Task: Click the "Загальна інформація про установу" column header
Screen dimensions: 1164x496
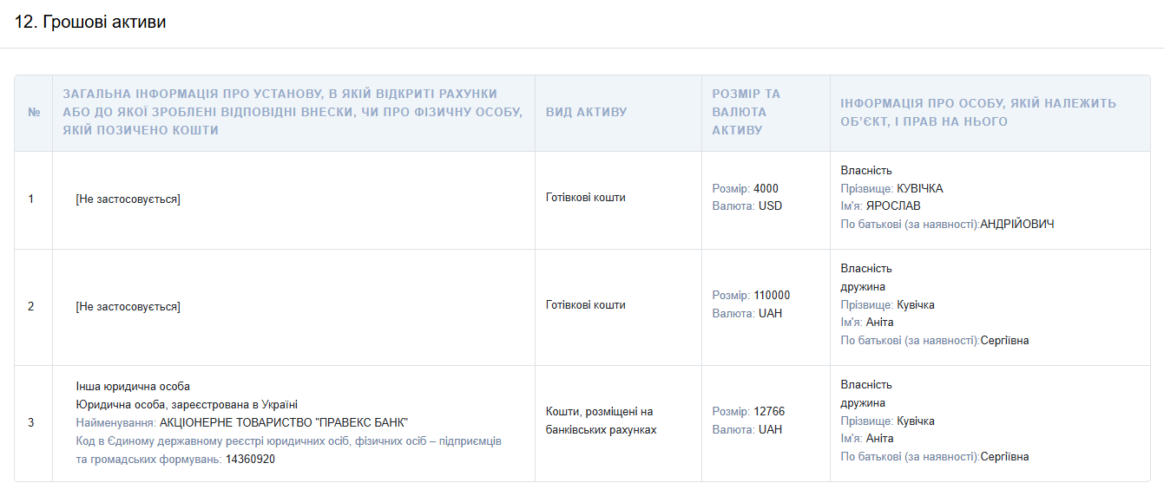Action: coord(293,112)
